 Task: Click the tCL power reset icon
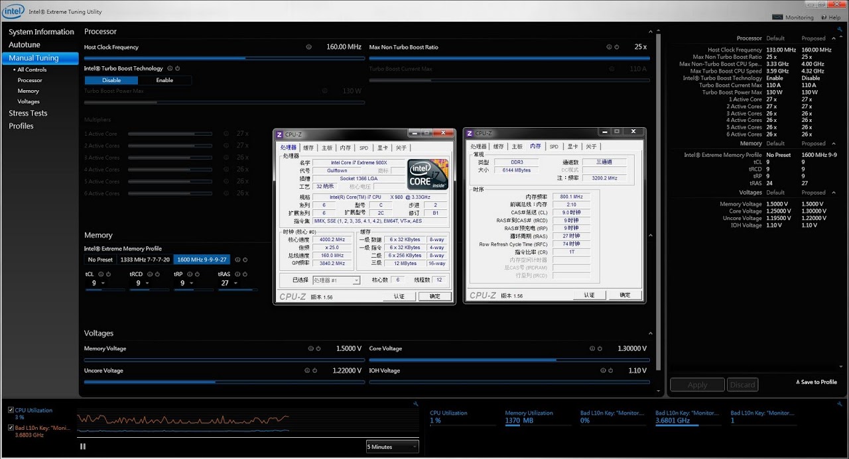(109, 274)
